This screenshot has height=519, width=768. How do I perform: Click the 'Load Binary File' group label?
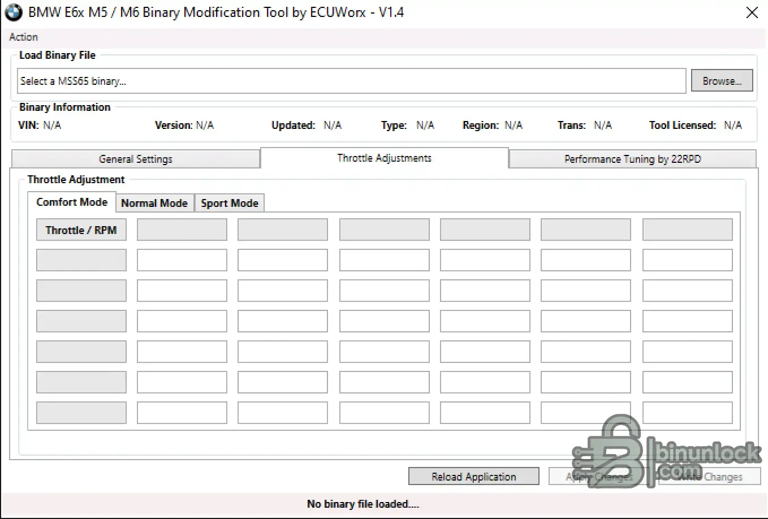pyautogui.click(x=57, y=55)
